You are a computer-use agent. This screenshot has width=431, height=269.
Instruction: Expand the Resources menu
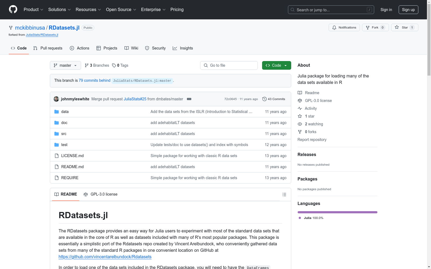tap(88, 10)
